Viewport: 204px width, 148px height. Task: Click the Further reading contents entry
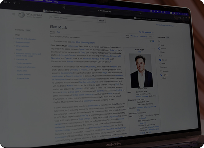24,75
